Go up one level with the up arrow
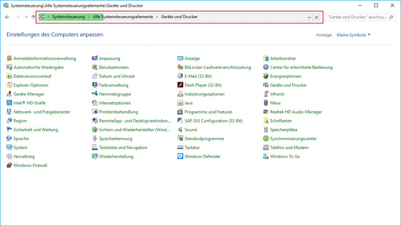 (x=34, y=17)
